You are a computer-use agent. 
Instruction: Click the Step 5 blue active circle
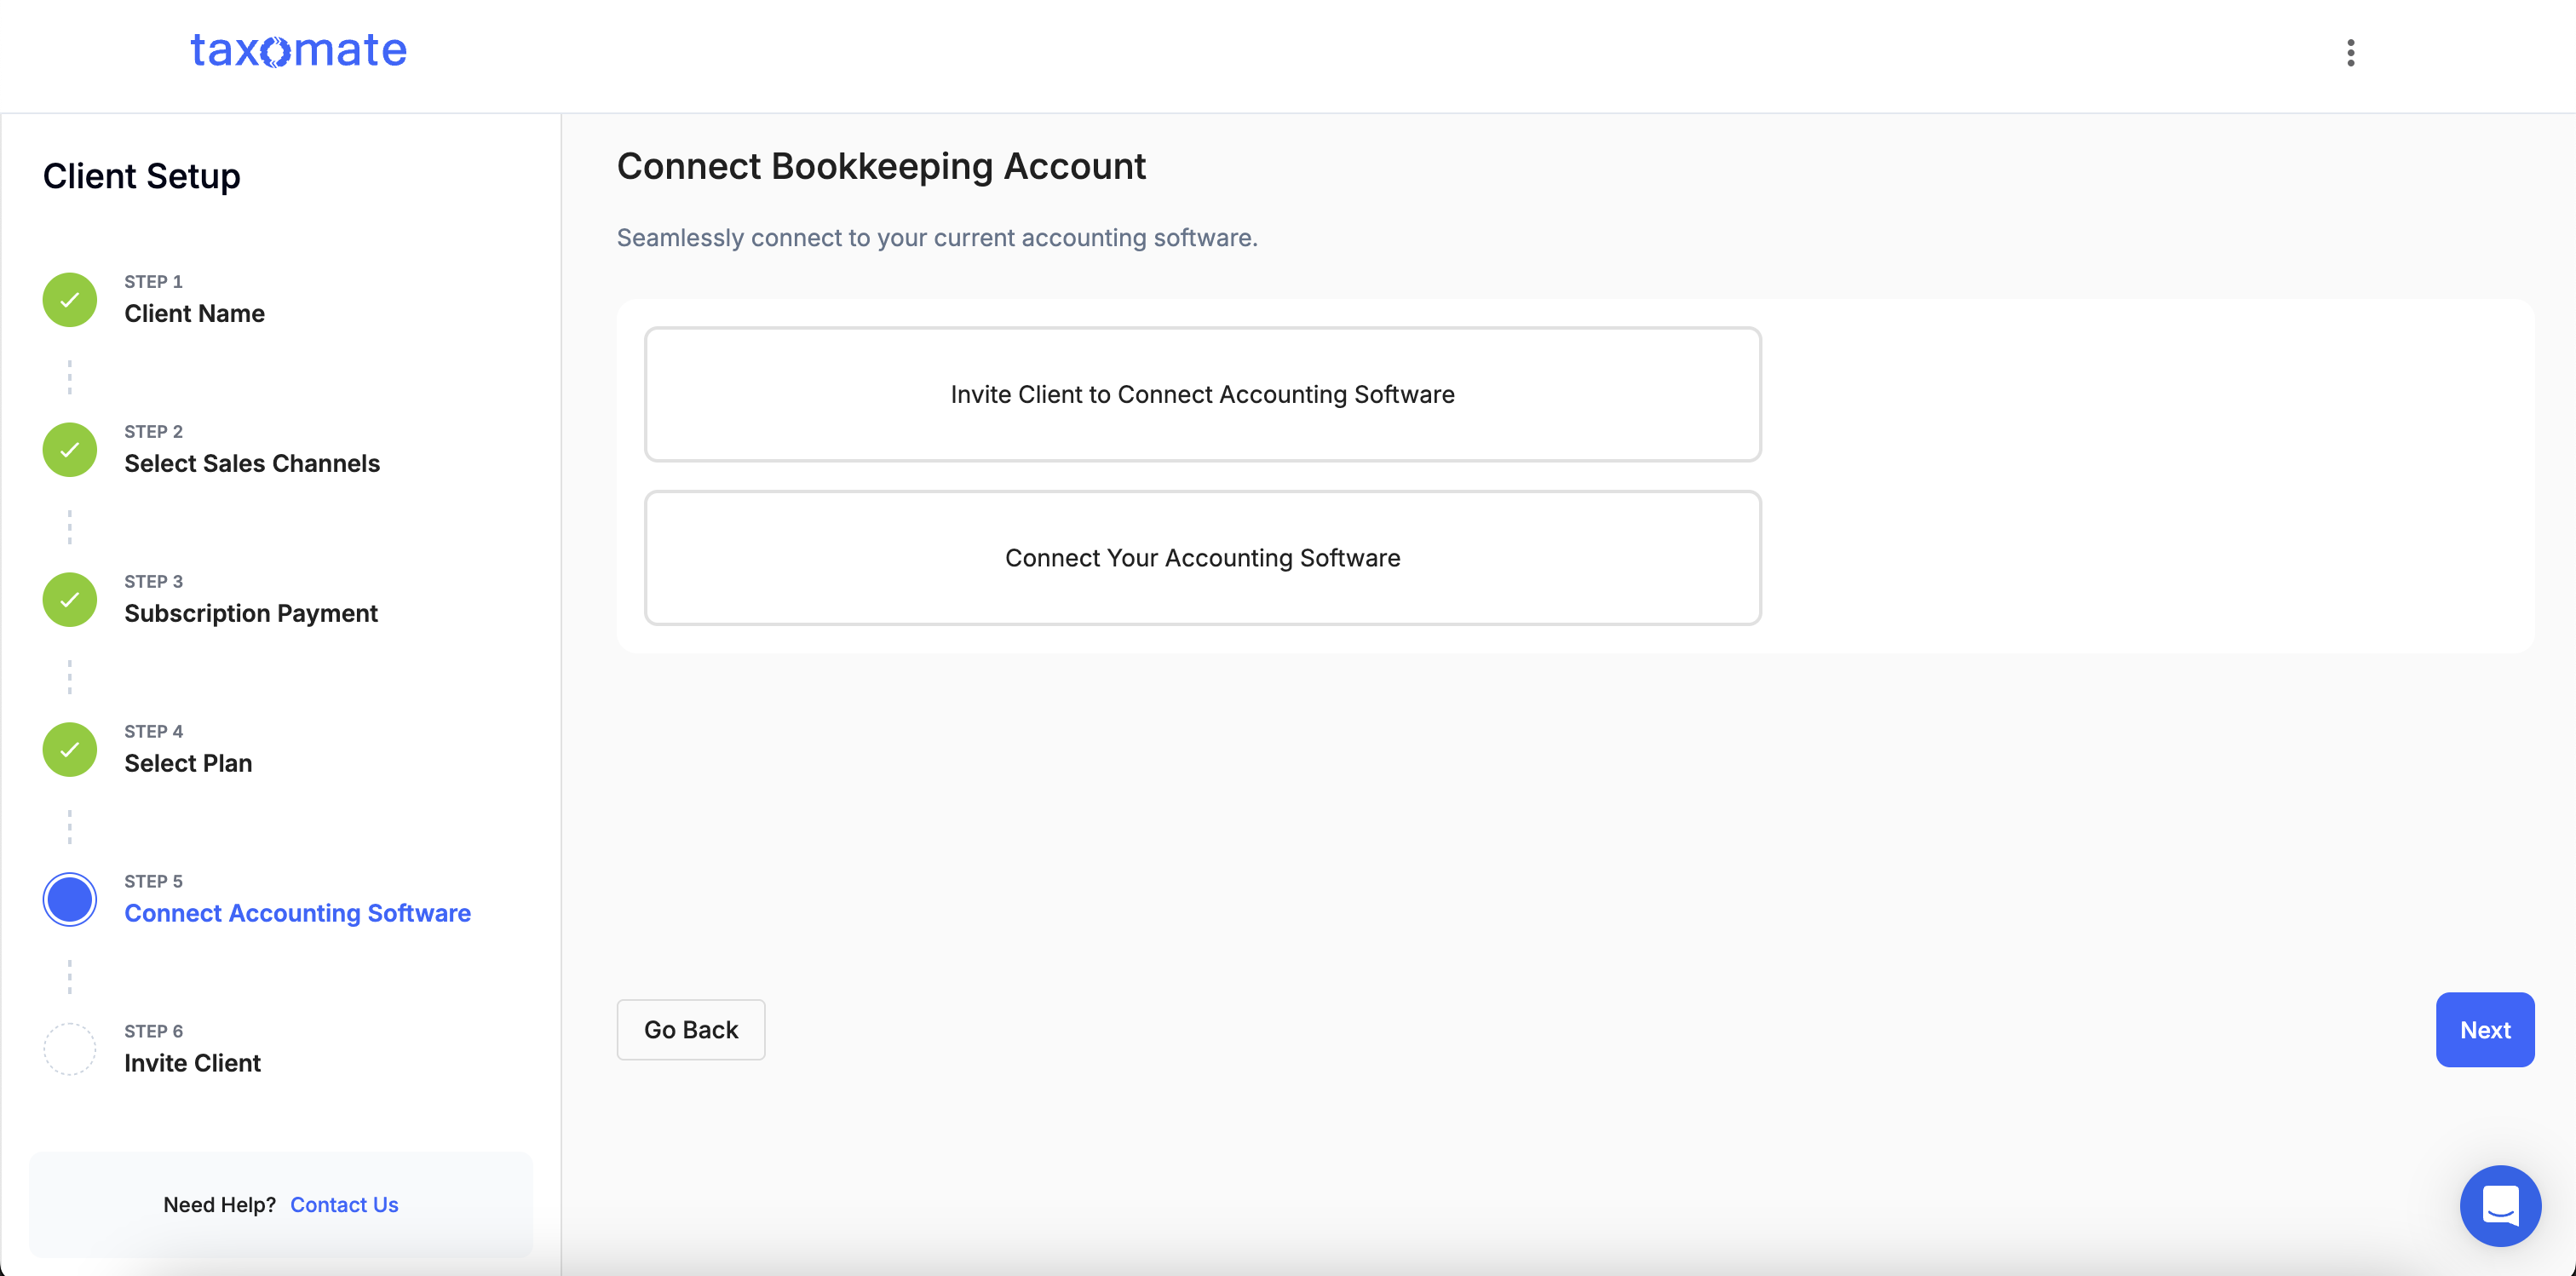click(x=70, y=899)
